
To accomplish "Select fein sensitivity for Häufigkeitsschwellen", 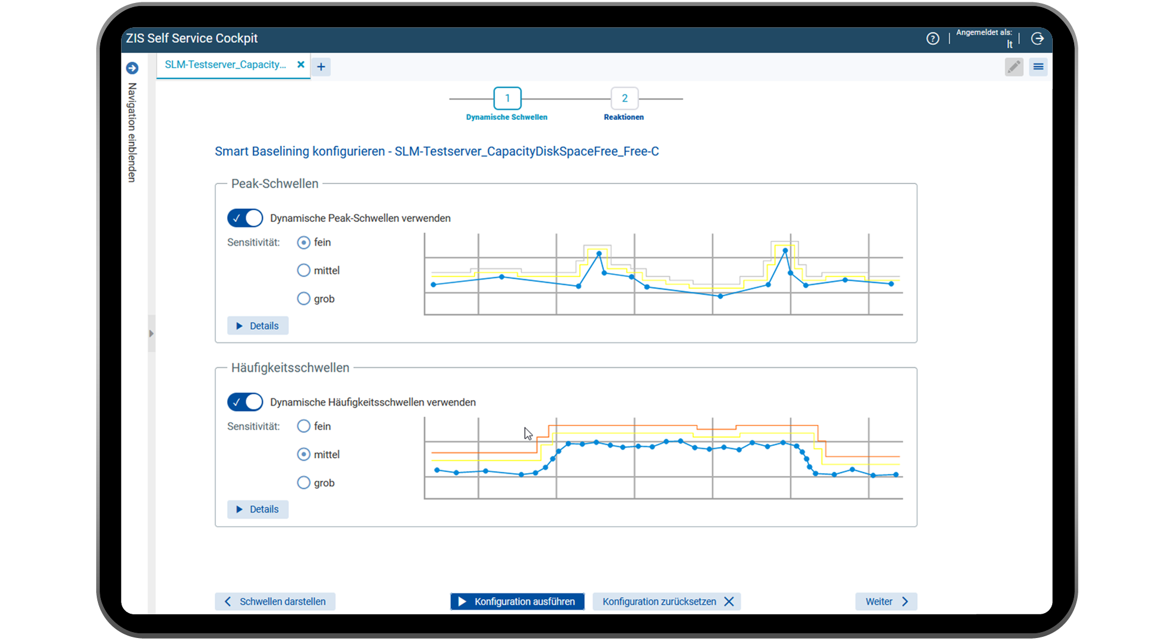I will pos(304,426).
